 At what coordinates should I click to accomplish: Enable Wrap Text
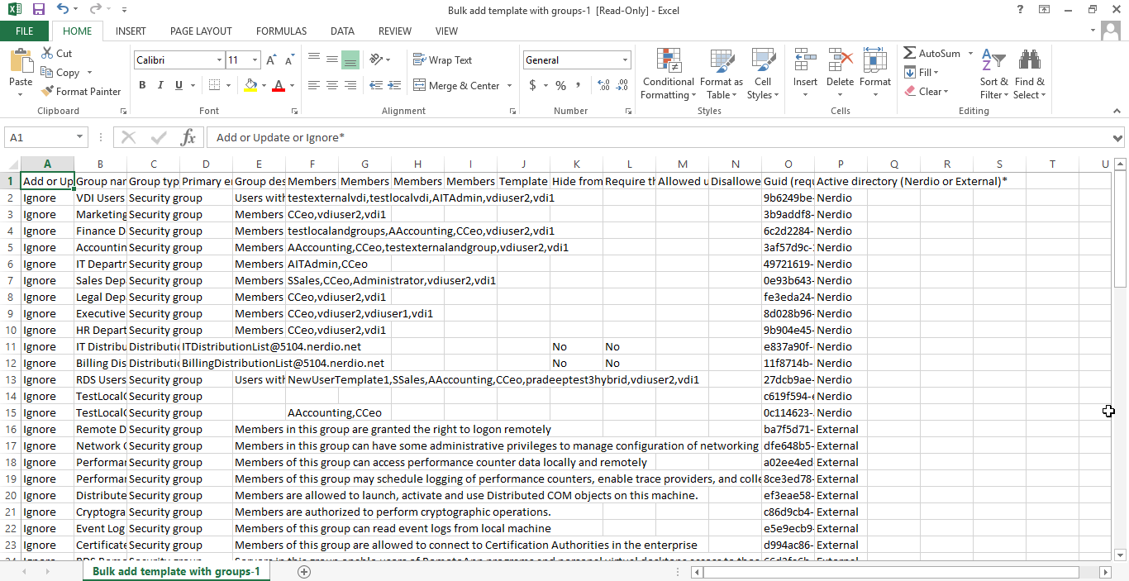point(442,60)
